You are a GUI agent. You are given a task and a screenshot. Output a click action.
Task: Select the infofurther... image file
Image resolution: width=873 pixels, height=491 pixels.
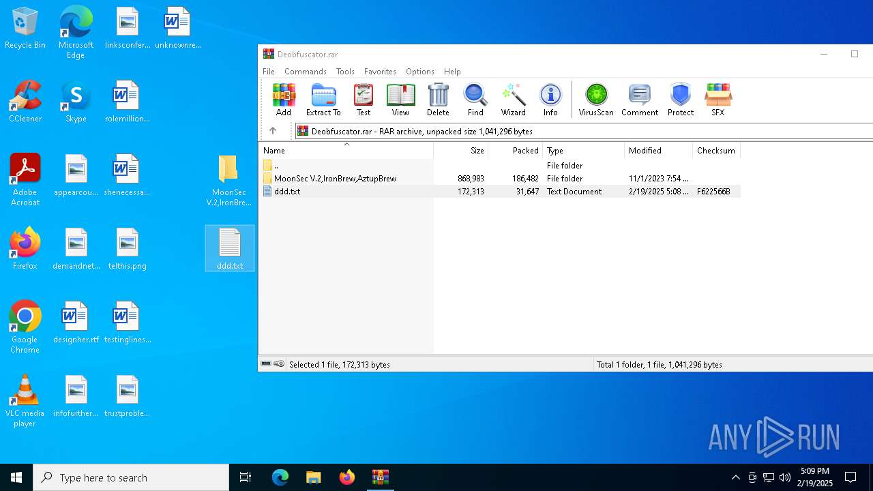click(76, 397)
